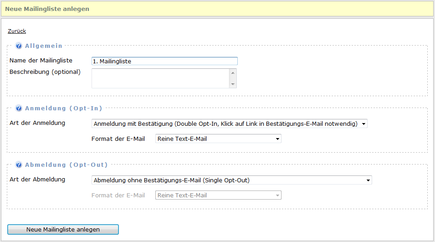Click the yellow page title bar text
The image size is (435, 242).
[47, 9]
